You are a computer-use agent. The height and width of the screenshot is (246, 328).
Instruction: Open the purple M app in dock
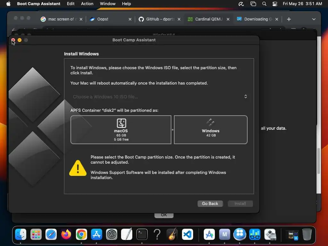[x=225, y=234]
